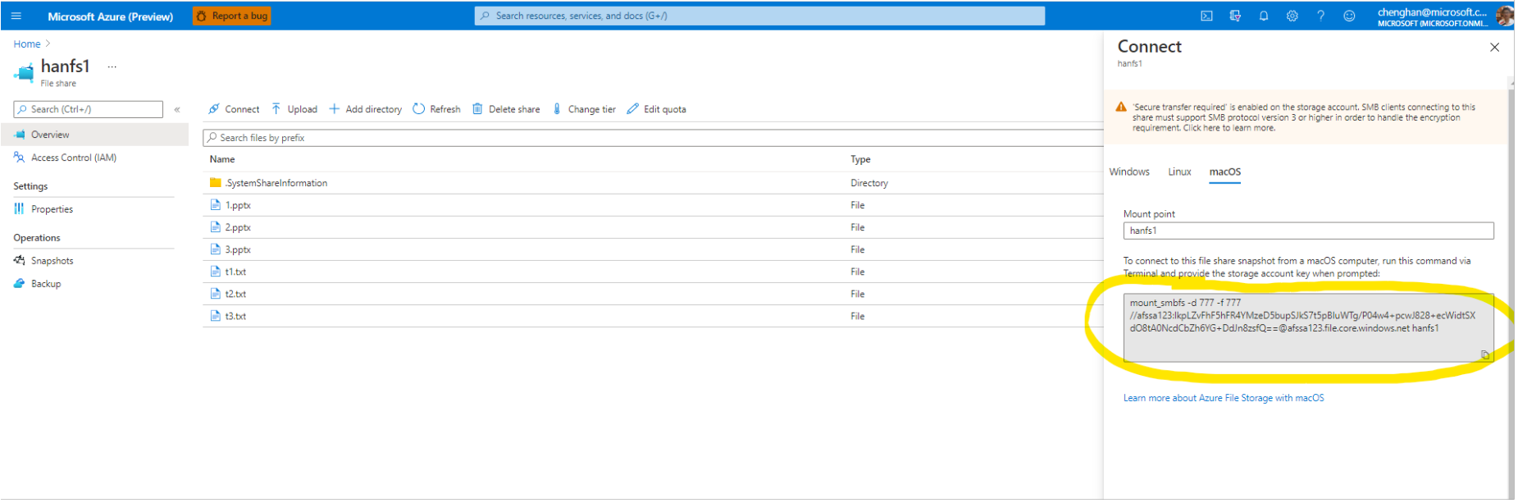Click the file icon beside t3.txt
1518x503 pixels.
[x=216, y=315]
